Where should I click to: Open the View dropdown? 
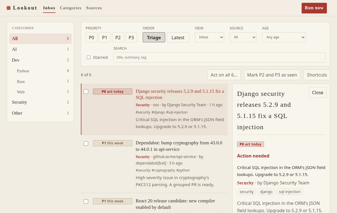click(210, 37)
